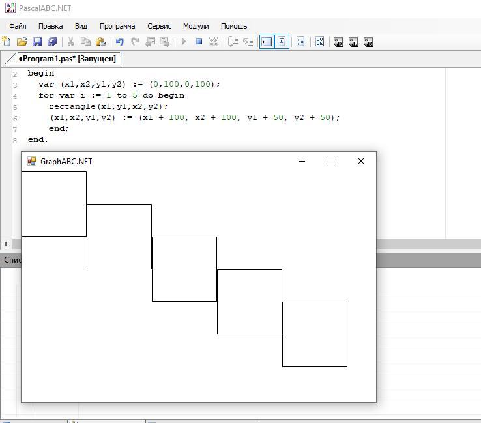Screen dimensions: 481x423
Task: Minimize the GraphABC.NET window
Action: click(x=302, y=161)
